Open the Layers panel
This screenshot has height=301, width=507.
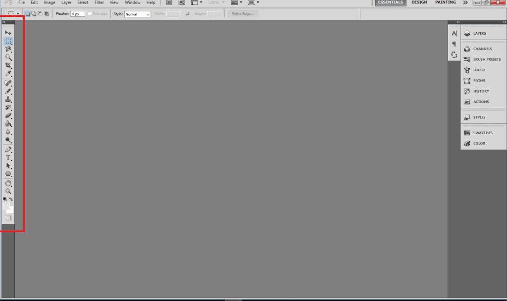tap(479, 34)
